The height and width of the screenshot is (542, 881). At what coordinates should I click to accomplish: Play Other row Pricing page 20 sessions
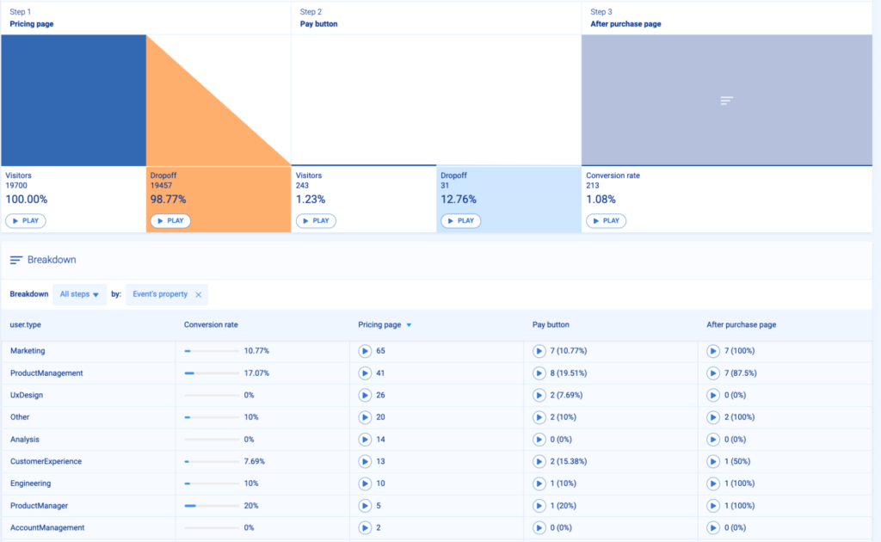point(365,417)
